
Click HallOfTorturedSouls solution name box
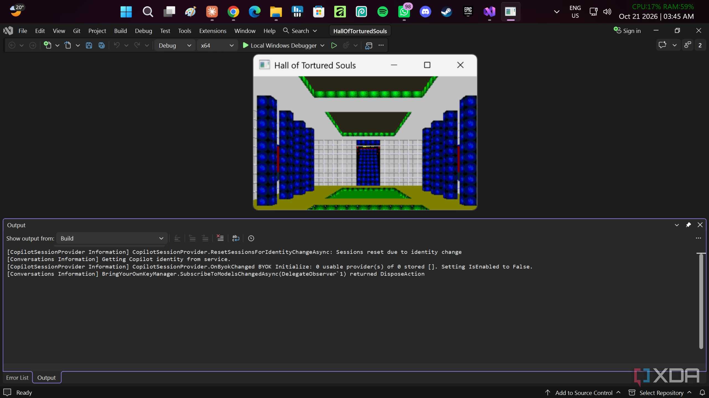pyautogui.click(x=360, y=31)
